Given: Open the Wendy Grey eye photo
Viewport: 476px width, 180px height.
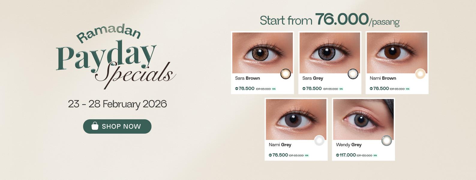Looking at the screenshot, I should click(363, 120).
